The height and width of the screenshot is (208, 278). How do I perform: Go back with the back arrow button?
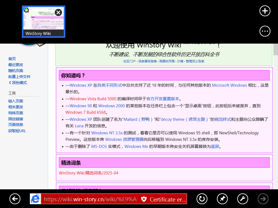(15, 199)
